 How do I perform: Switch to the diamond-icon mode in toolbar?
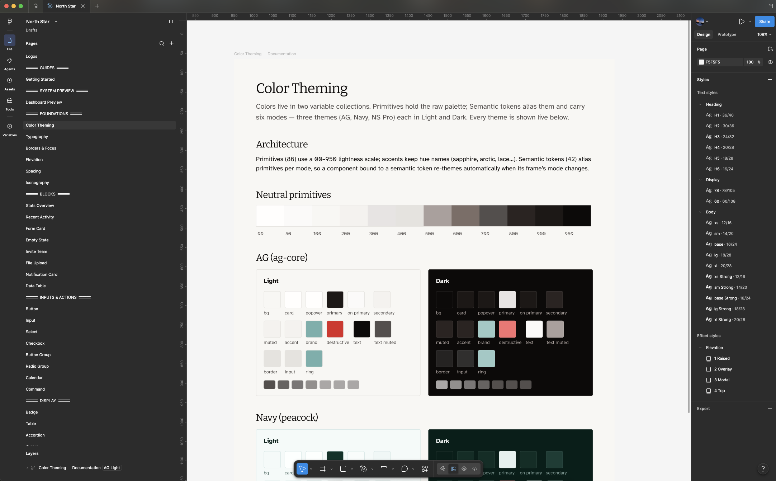click(464, 469)
